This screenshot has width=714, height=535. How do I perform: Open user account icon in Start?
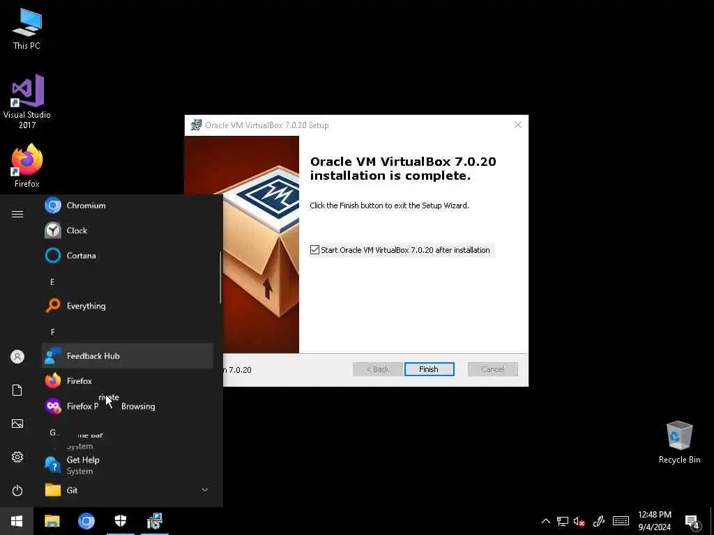[17, 357]
